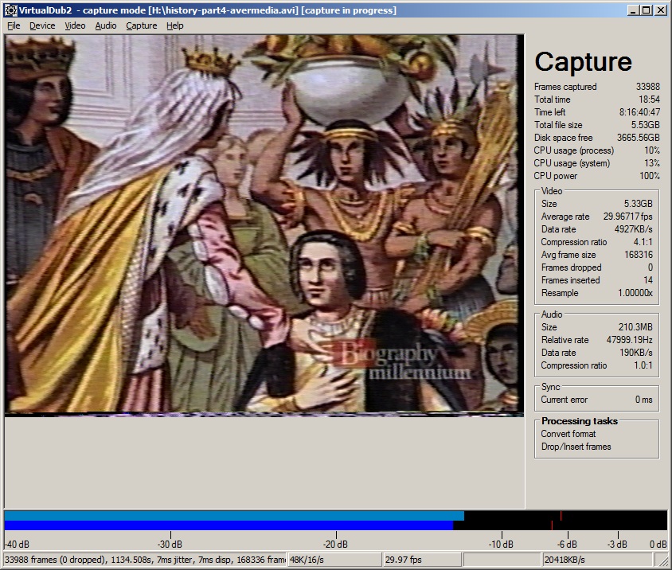Click the CPU usage (process) label
This screenshot has width=672, height=570.
tap(574, 150)
